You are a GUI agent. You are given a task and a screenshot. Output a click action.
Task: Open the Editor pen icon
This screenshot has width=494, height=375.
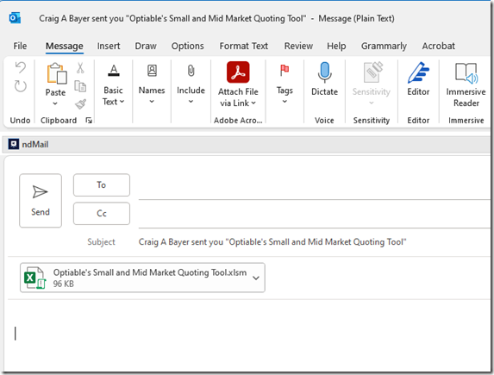pos(418,72)
